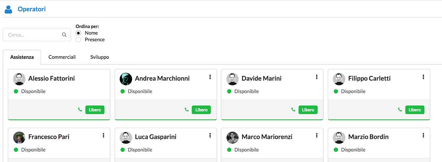Open three-dot menu on Davide Marini card
The image size is (442, 162).
[x=317, y=77]
